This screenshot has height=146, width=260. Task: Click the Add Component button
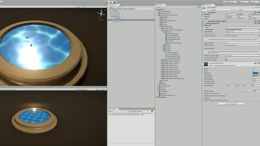coord(231,104)
